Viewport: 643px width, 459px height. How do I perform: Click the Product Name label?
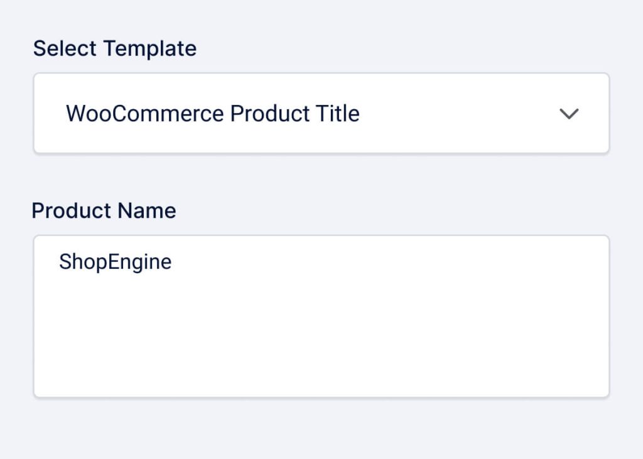(104, 210)
